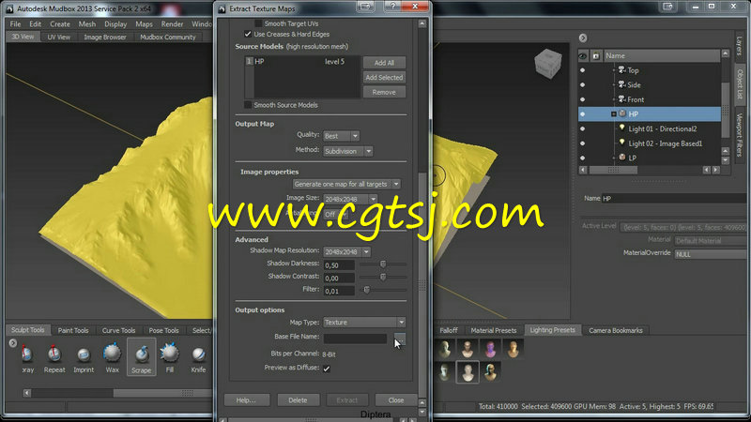Click the Delete button in the dialog

pyautogui.click(x=298, y=400)
